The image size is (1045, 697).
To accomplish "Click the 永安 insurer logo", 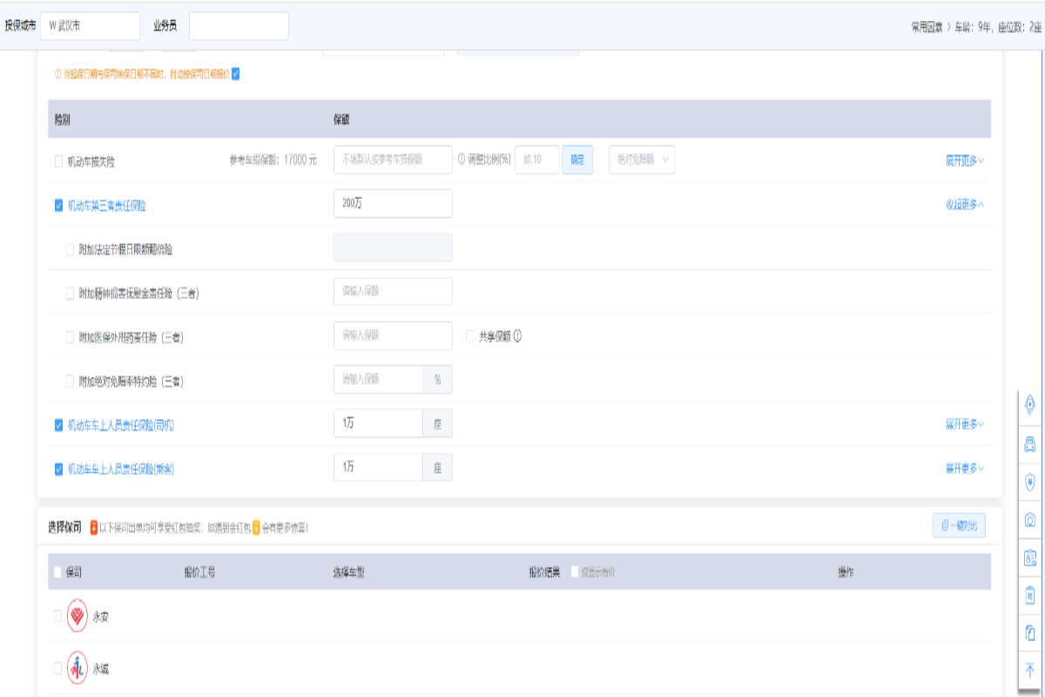I will 78,616.
